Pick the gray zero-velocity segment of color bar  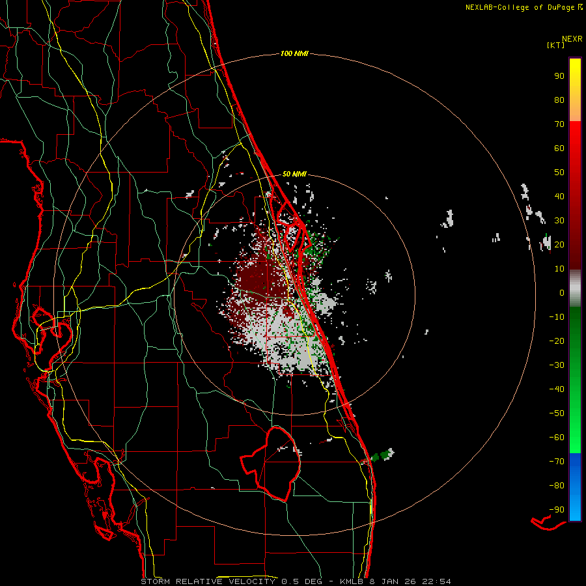575,288
